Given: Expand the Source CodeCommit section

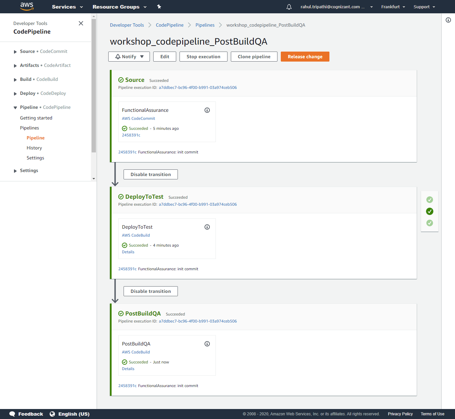Looking at the screenshot, I should tap(15, 52).
